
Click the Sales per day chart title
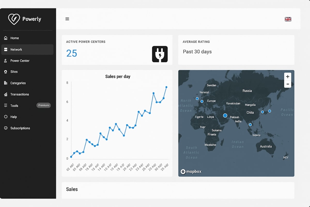[118, 76]
